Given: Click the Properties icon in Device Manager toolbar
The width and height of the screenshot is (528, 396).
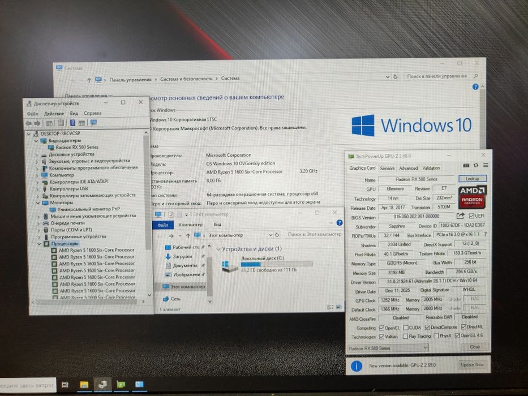Looking at the screenshot, I should coord(61,123).
